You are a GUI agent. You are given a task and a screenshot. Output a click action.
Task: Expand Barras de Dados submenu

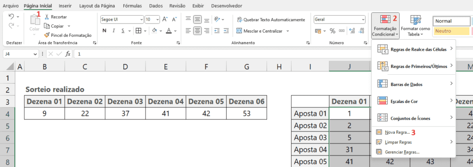pos(413,84)
